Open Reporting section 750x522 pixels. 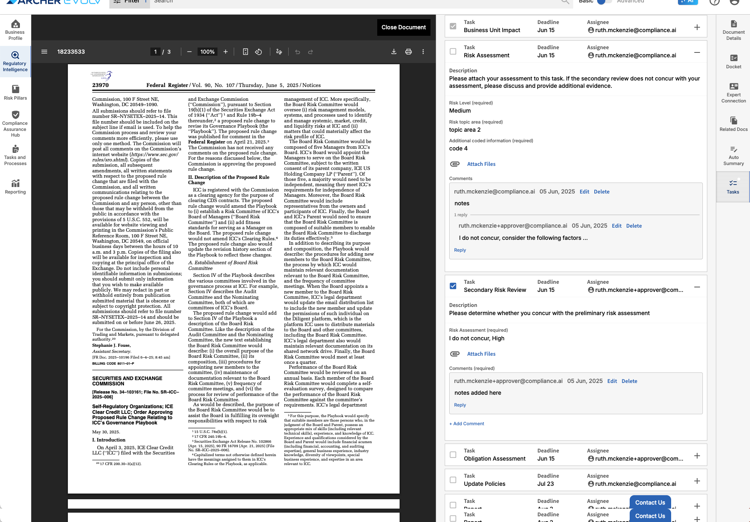[x=15, y=187]
